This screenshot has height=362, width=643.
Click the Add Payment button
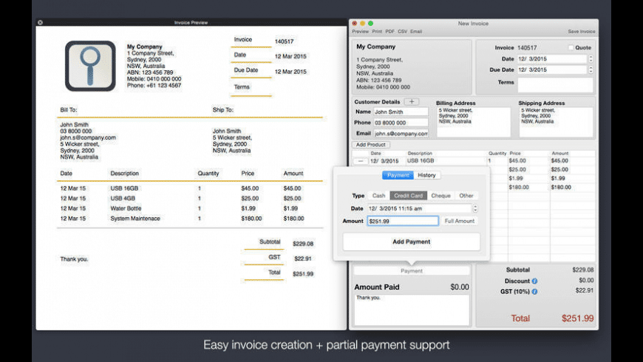[412, 242]
